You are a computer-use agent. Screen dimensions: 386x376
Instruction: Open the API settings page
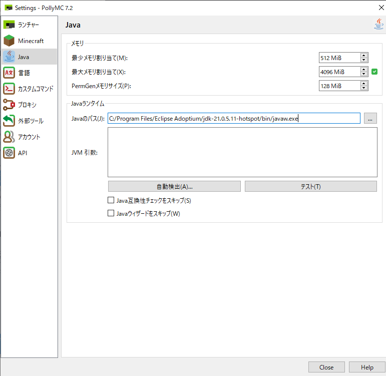click(x=29, y=153)
